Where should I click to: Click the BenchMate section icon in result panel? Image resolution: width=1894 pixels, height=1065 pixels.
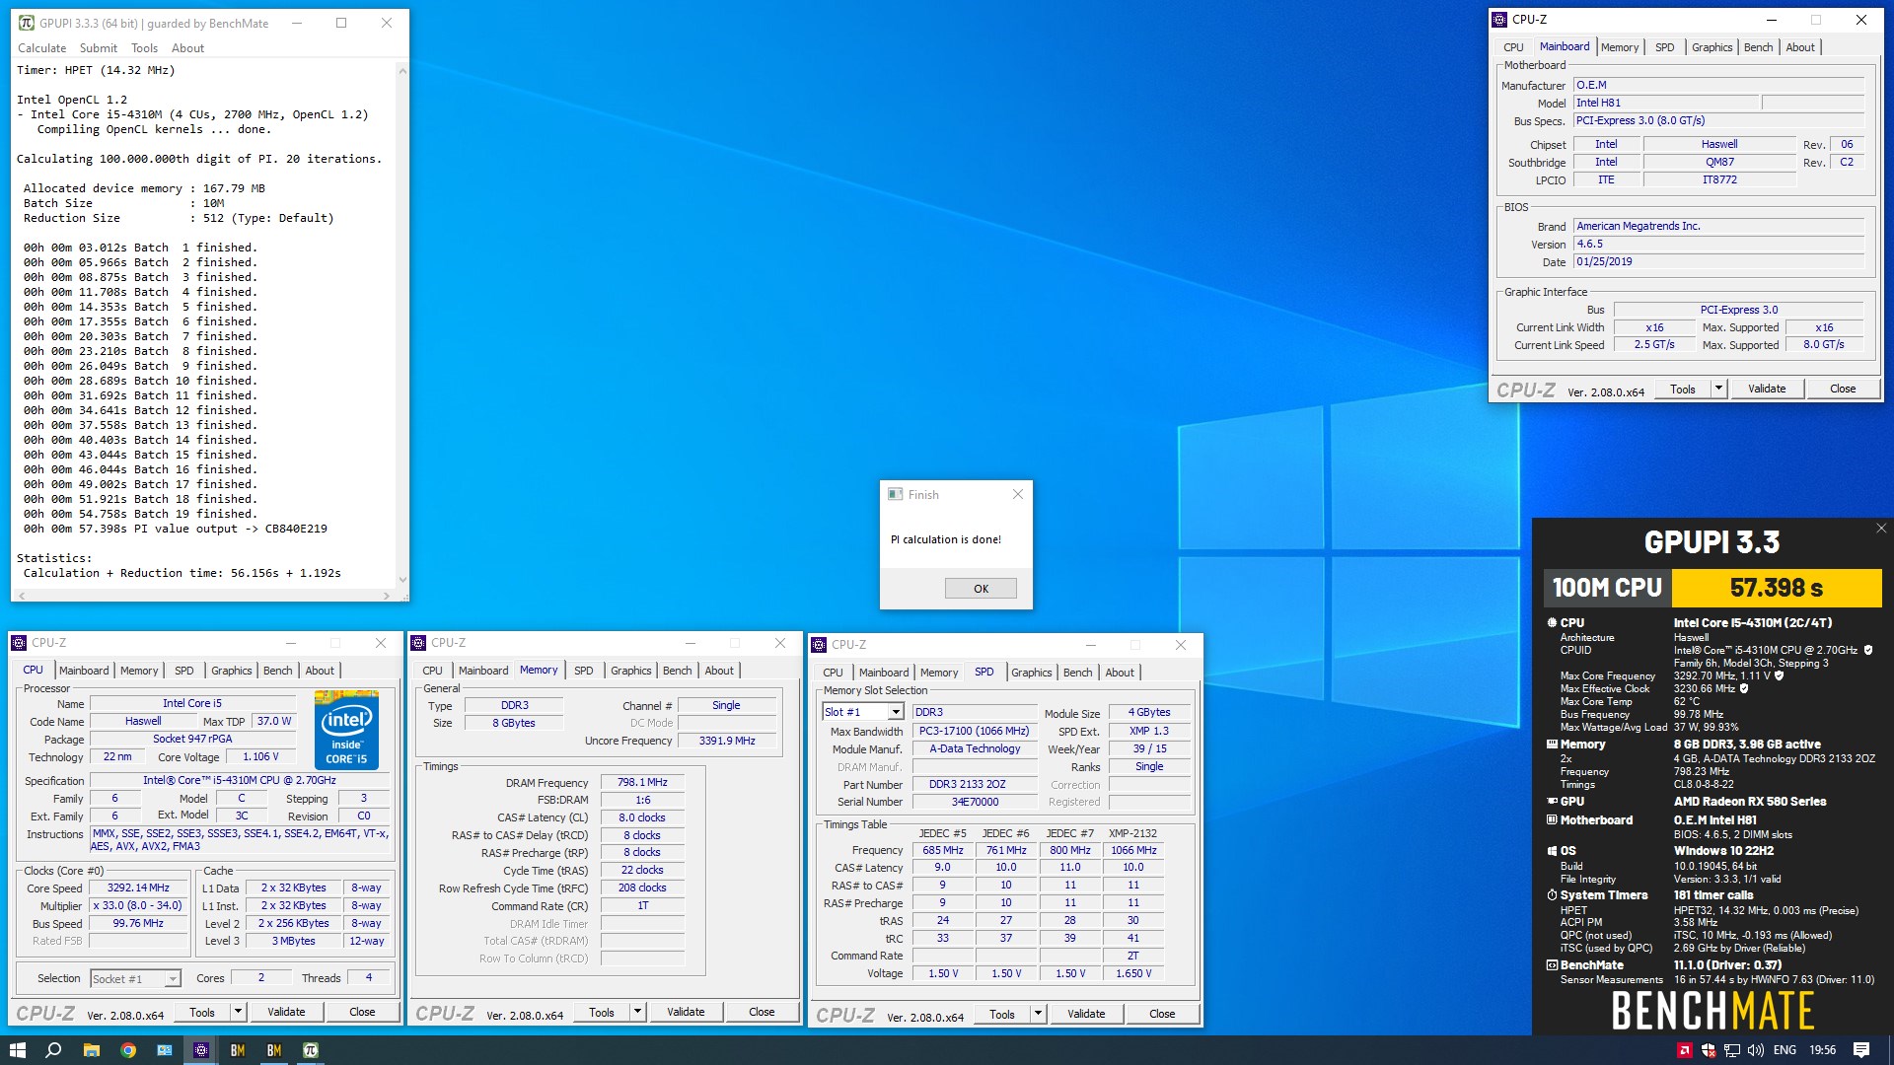pos(1552,965)
